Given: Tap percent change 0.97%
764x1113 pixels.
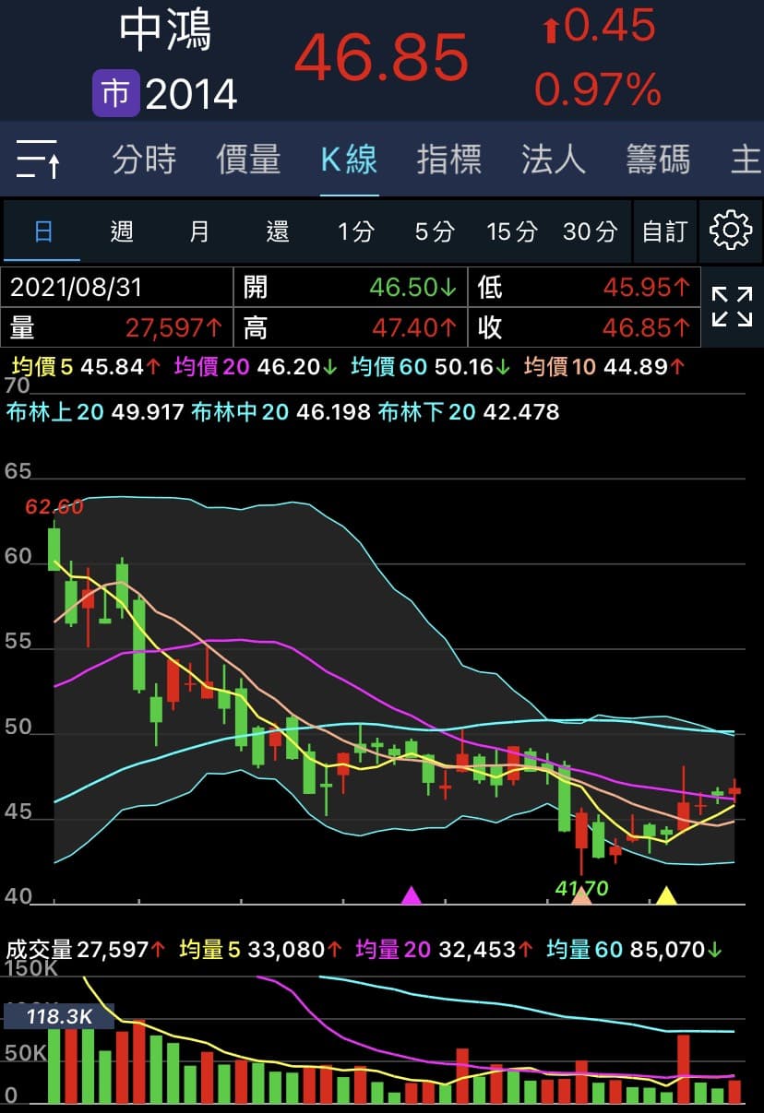Looking at the screenshot, I should [x=598, y=89].
